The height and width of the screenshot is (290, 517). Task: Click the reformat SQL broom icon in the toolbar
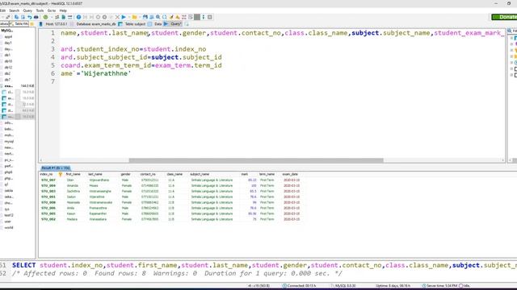click(x=171, y=17)
